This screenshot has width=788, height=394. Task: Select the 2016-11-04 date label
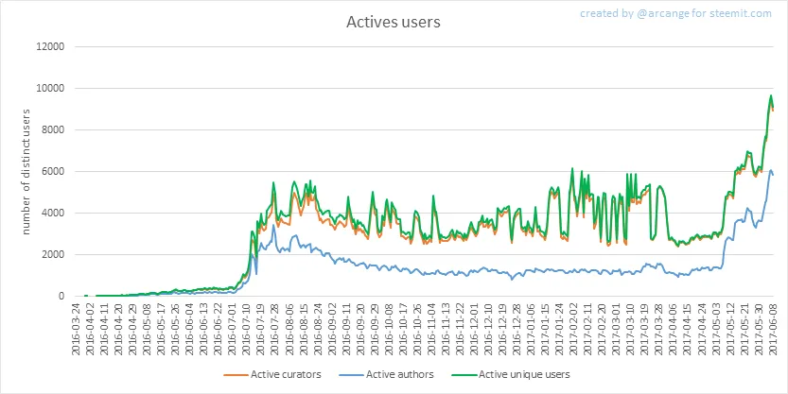click(x=432, y=329)
